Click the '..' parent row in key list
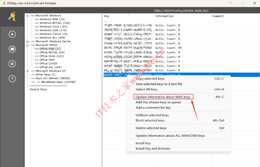The width and height of the screenshot is (260, 167). [x=181, y=21]
